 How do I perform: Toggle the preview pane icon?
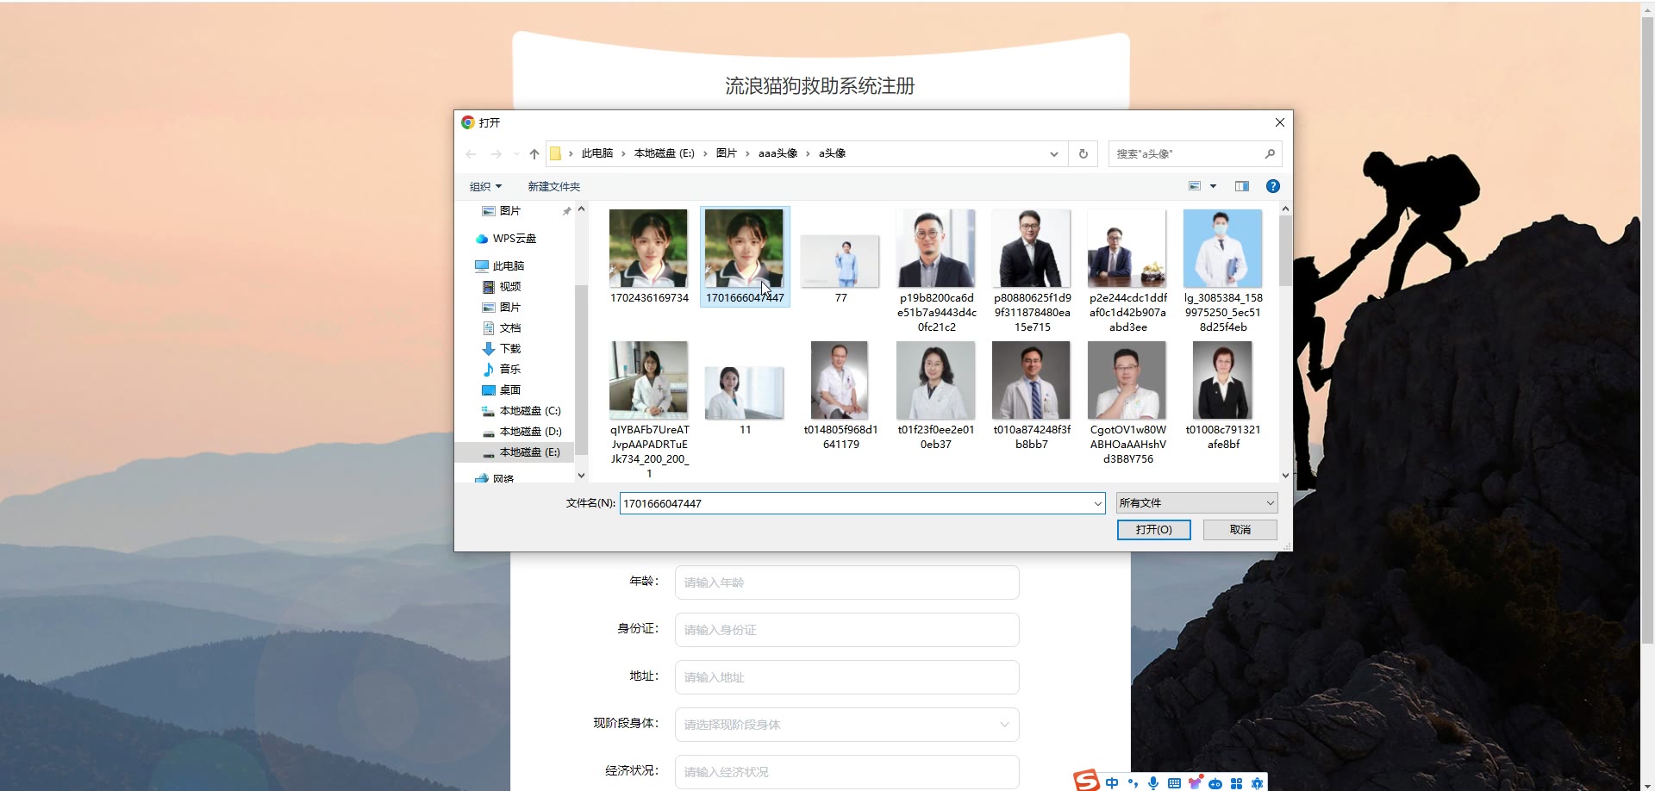1242,186
